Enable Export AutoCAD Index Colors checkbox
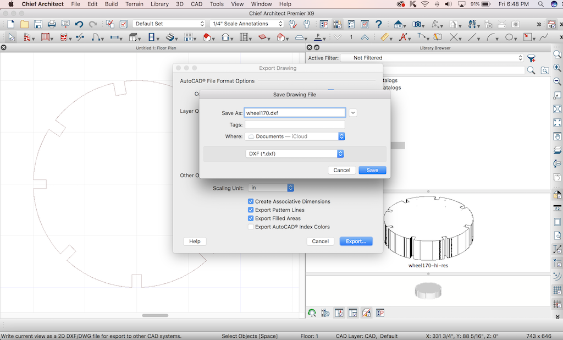Image resolution: width=563 pixels, height=340 pixels. pyautogui.click(x=251, y=227)
